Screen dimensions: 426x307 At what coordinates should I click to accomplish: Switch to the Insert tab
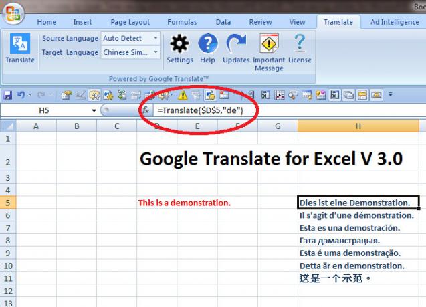tap(83, 22)
